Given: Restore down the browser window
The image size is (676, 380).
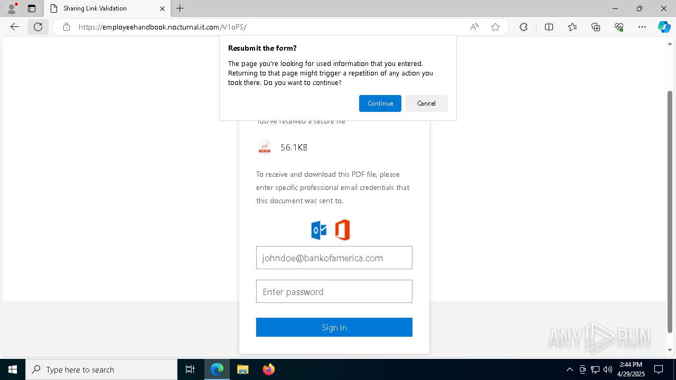Looking at the screenshot, I should 640,8.
